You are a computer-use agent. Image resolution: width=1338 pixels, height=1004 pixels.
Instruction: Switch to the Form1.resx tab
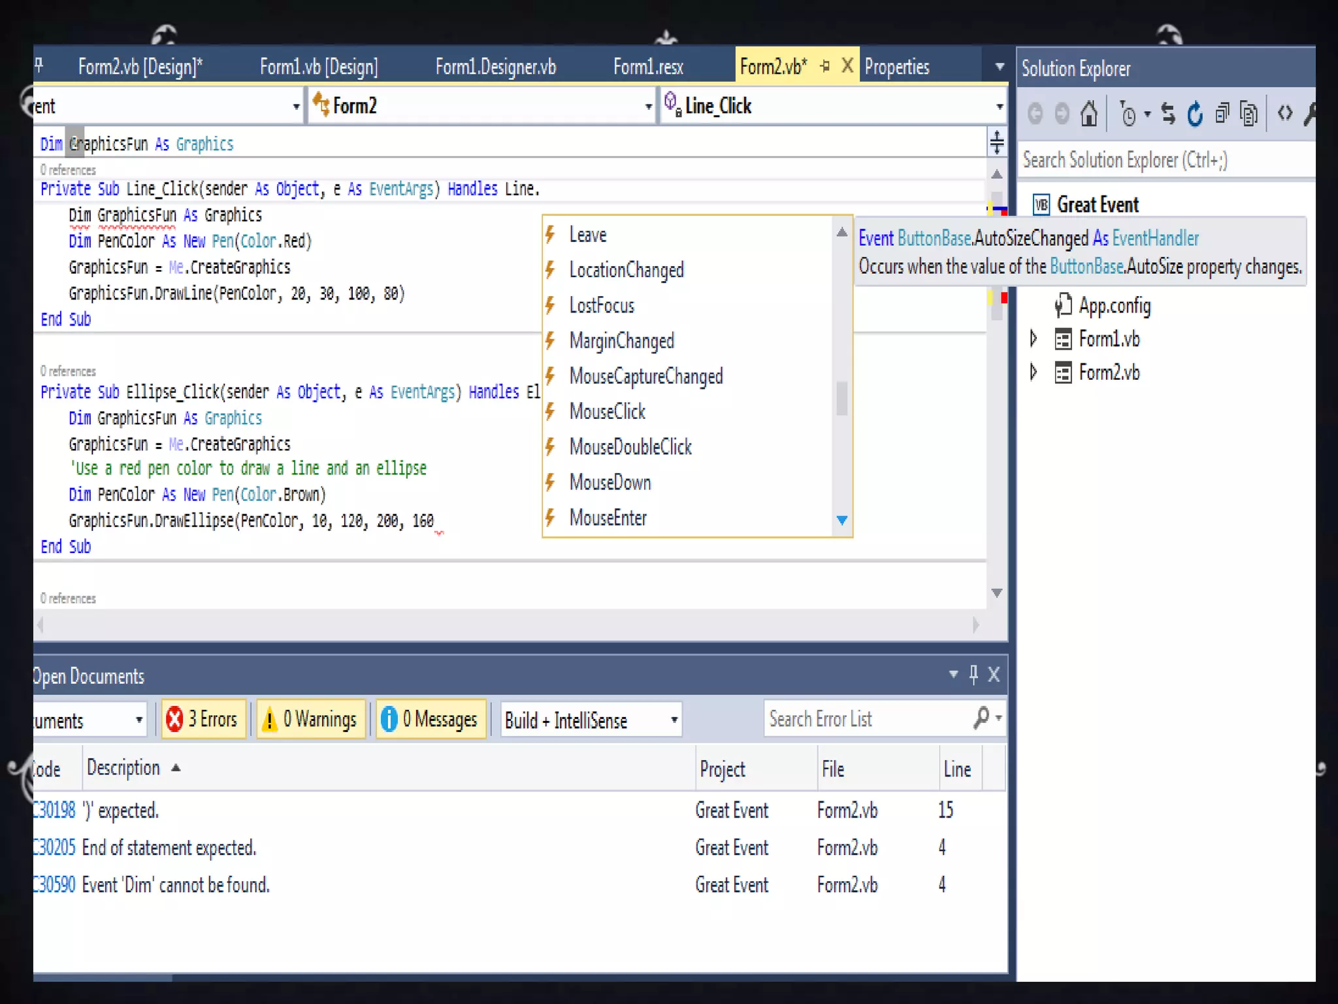(648, 66)
